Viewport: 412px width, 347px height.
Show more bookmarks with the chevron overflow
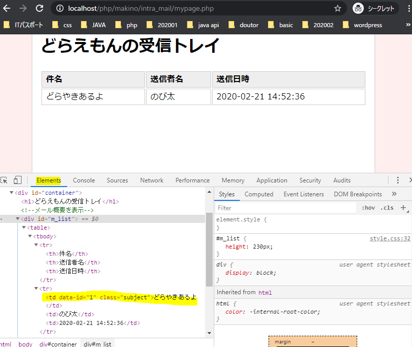tap(408, 25)
